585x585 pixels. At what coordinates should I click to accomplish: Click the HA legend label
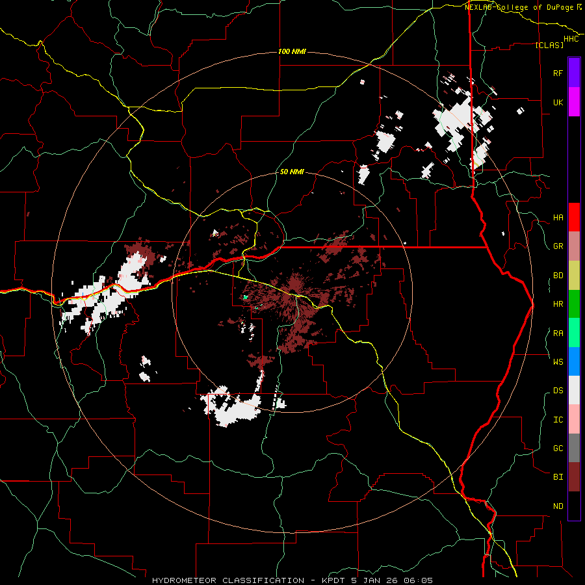[x=558, y=218]
